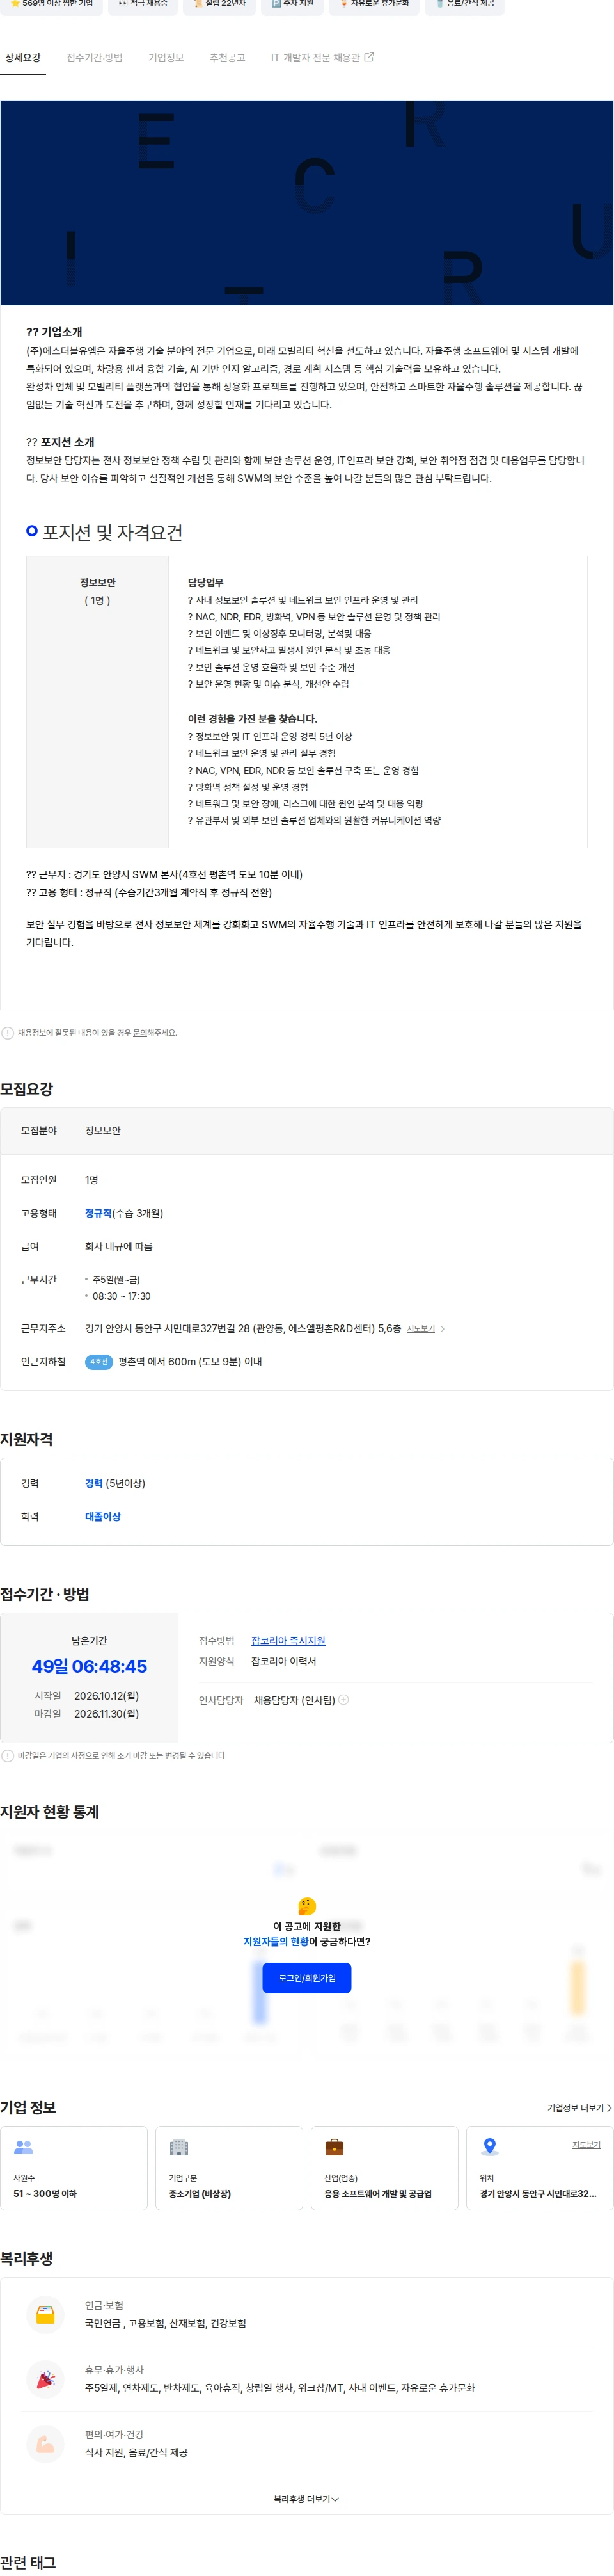614x2576 pixels.
Task: Expand 복리후생 더보기
Action: [x=306, y=2499]
